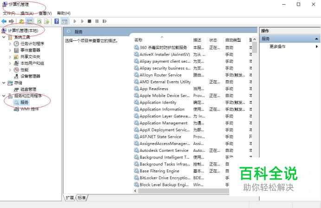Collapse the 系统工具 tree node
321x208 pixels.
click(4, 37)
